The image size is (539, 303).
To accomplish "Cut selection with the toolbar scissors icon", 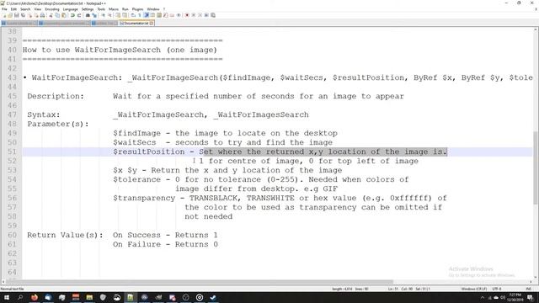I will tap(51, 15).
